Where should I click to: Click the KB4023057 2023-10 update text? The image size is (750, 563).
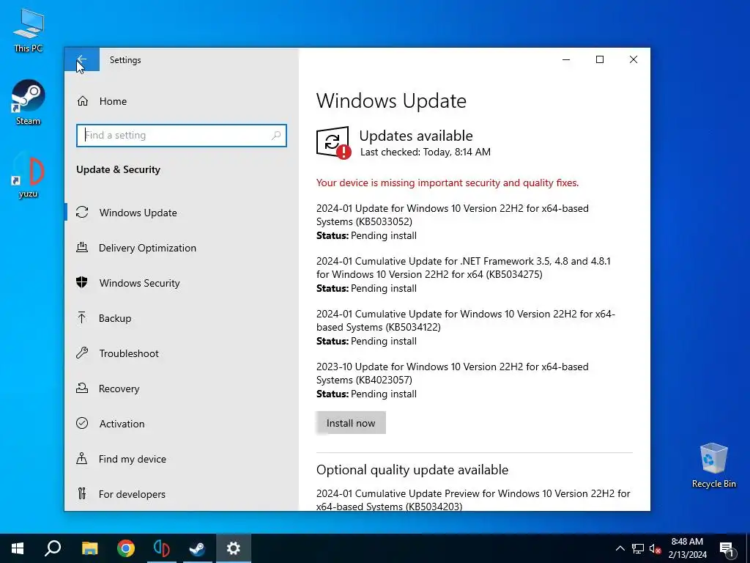(x=453, y=373)
